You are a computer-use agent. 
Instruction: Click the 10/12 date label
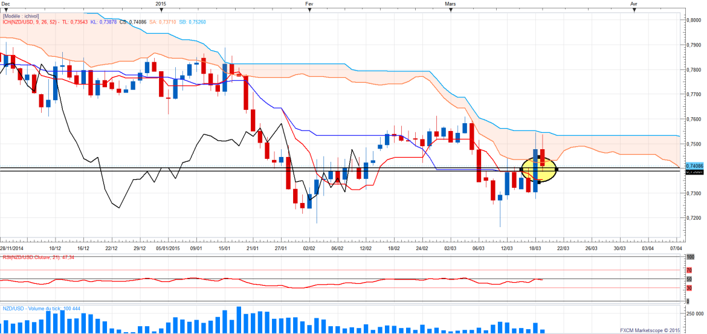click(x=55, y=248)
